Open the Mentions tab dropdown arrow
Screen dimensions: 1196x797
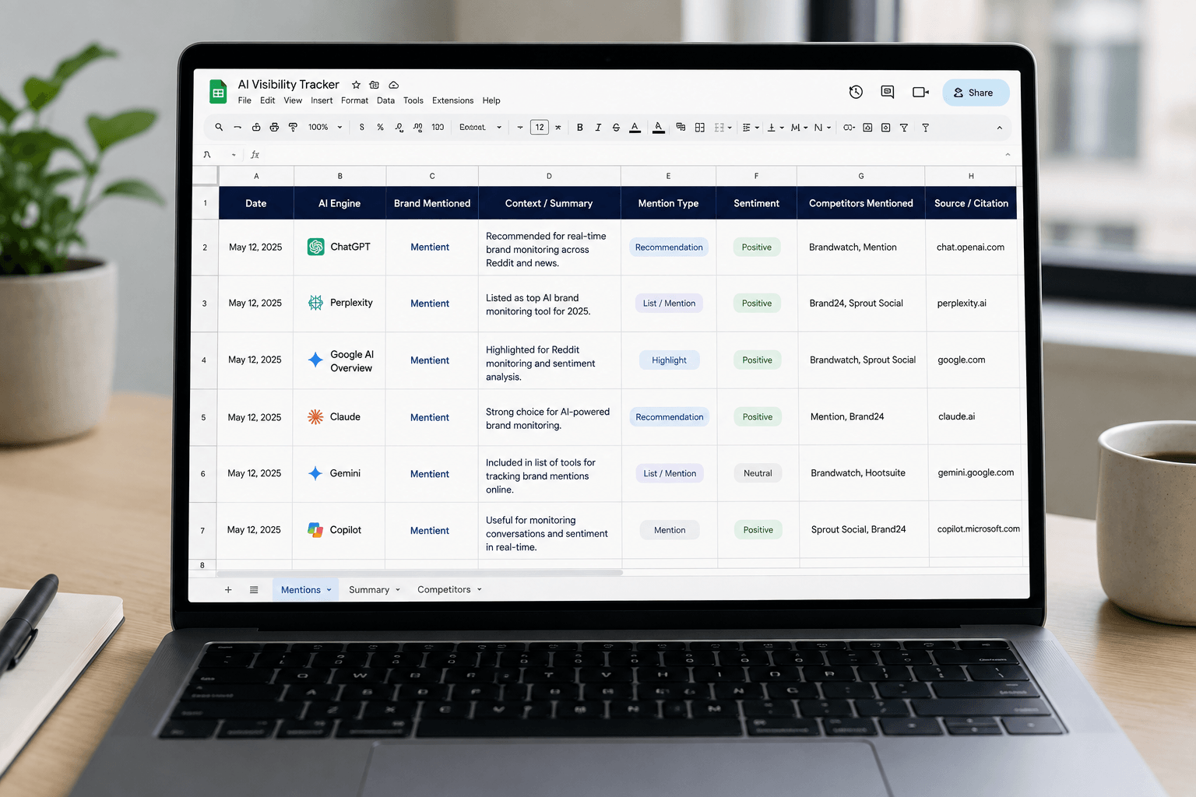[329, 590]
